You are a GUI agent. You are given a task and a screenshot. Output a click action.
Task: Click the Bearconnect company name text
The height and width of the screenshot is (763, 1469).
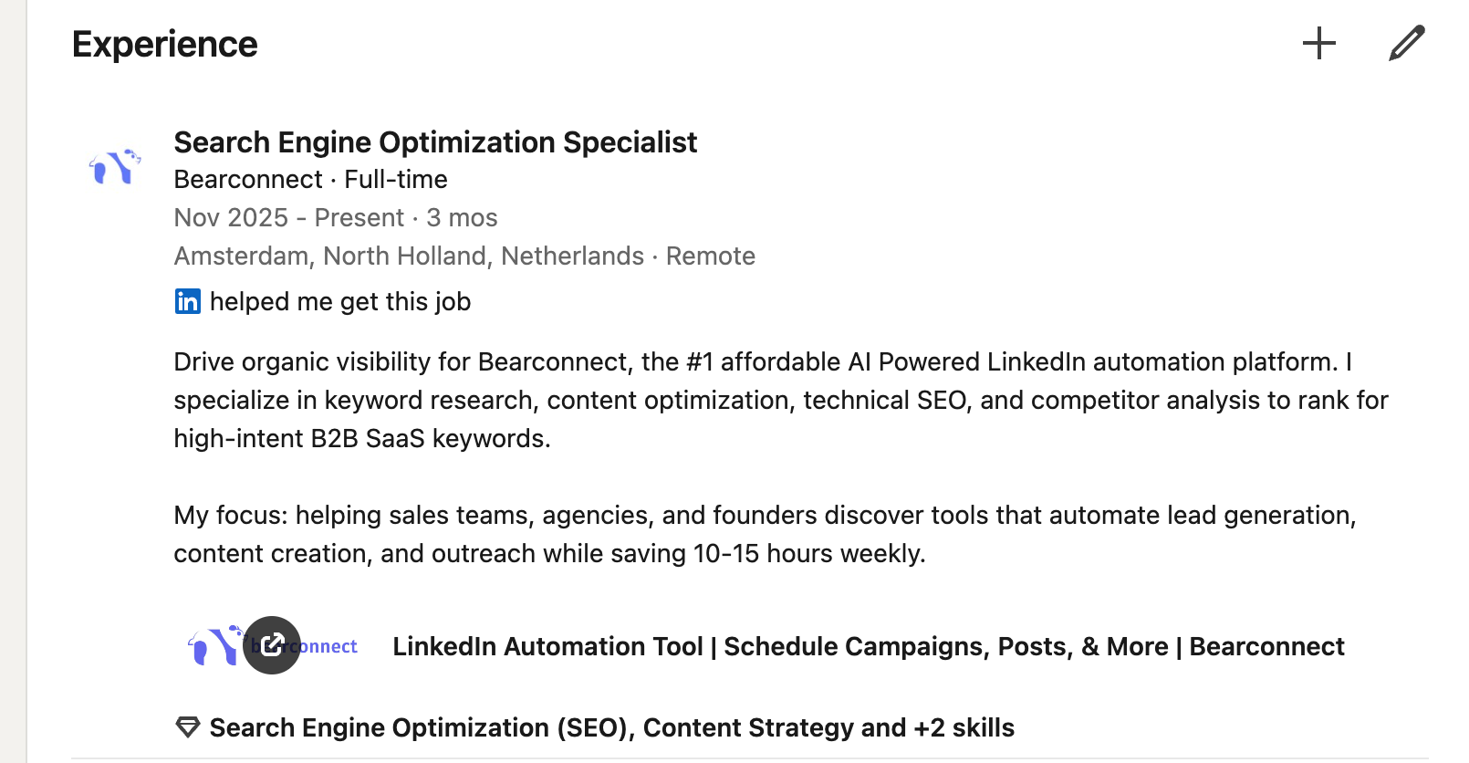click(x=248, y=180)
